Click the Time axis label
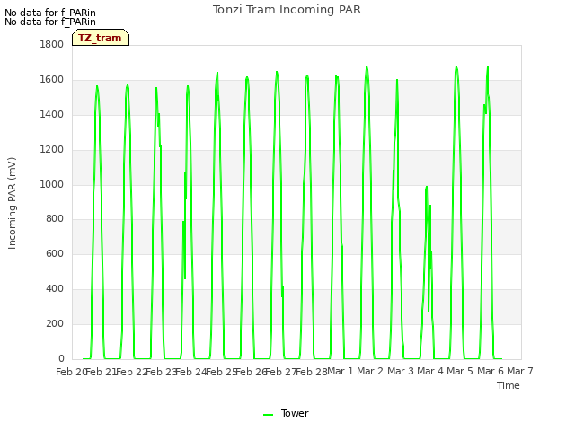Image resolution: width=575 pixels, height=431 pixels. pyautogui.click(x=509, y=385)
